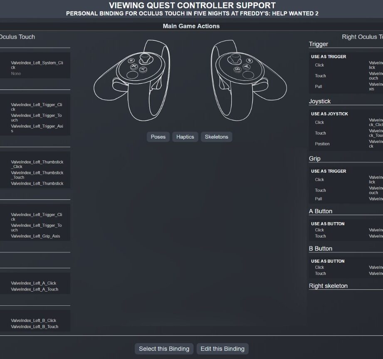Click the right Grip section header
This screenshot has height=359, width=383.
[x=314, y=159]
